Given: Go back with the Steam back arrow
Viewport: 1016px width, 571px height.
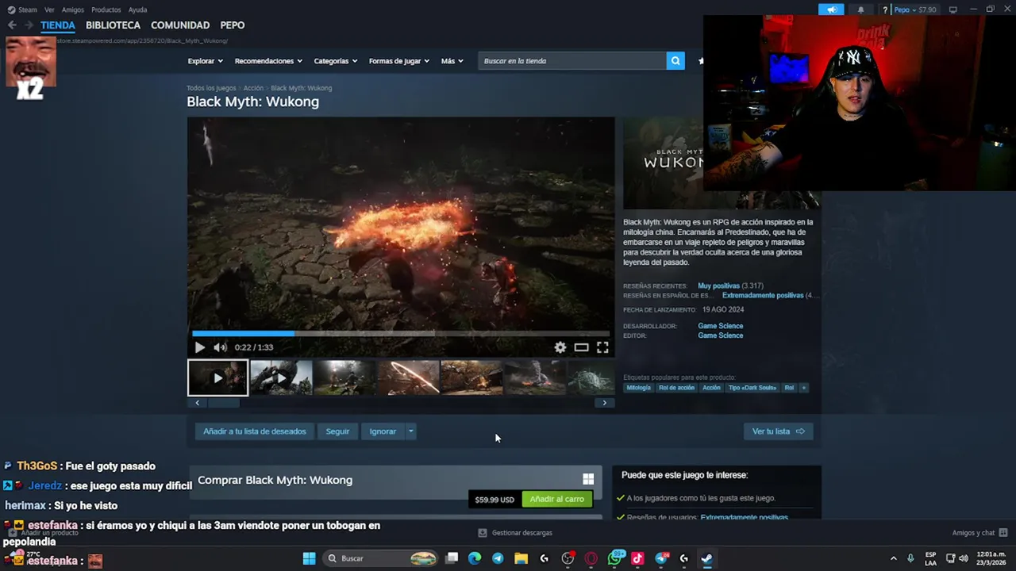Looking at the screenshot, I should [12, 25].
